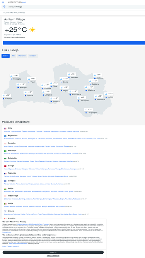145x258 pixels.
Task: Click the Indija flag icon
Action: [5, 188]
